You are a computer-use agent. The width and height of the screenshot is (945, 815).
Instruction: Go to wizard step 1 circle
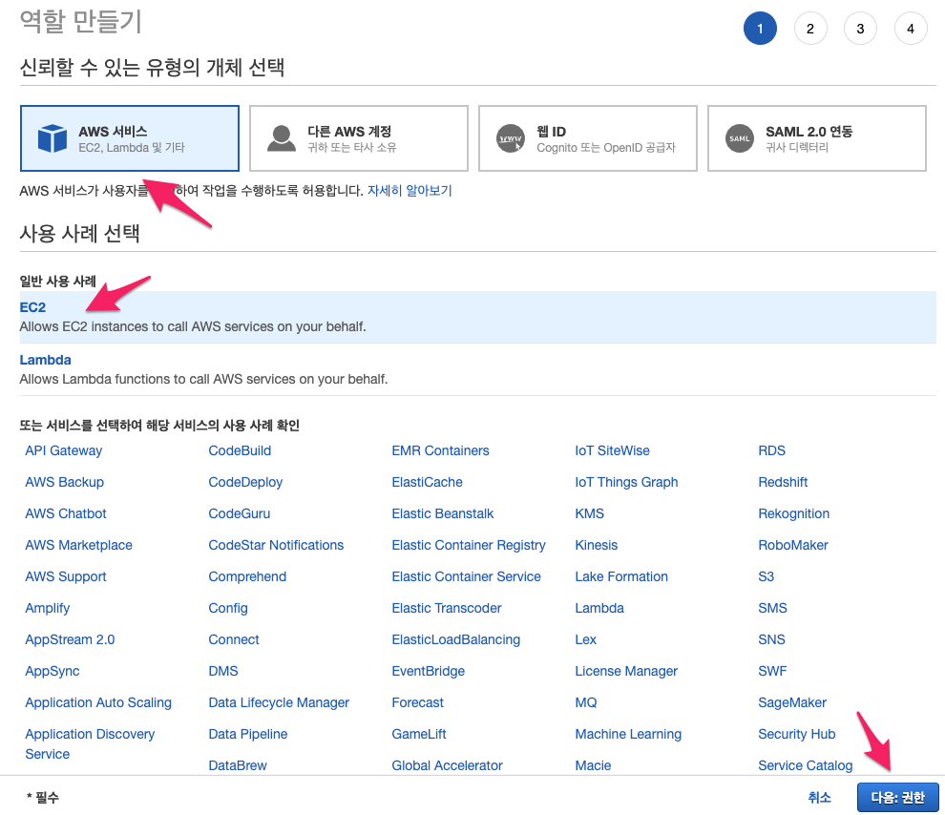760,29
